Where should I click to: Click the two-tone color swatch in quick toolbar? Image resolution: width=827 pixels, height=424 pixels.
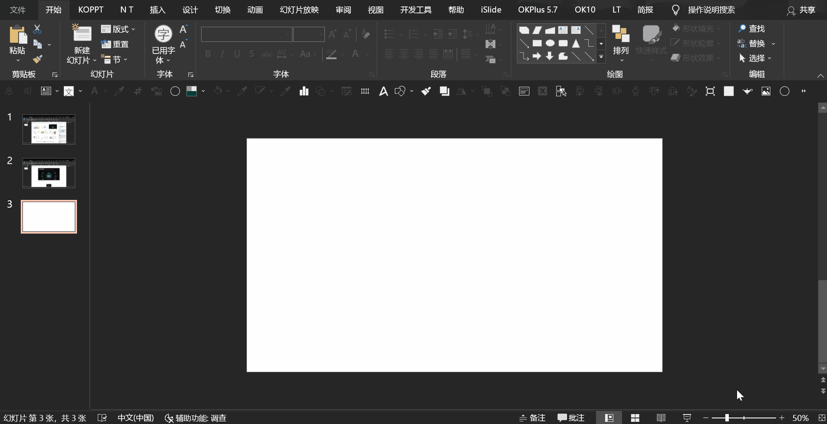coord(192,91)
